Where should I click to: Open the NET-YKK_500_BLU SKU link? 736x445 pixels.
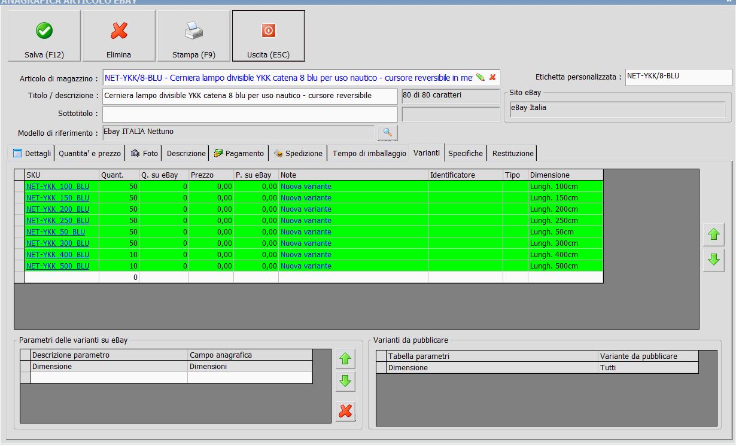(57, 266)
